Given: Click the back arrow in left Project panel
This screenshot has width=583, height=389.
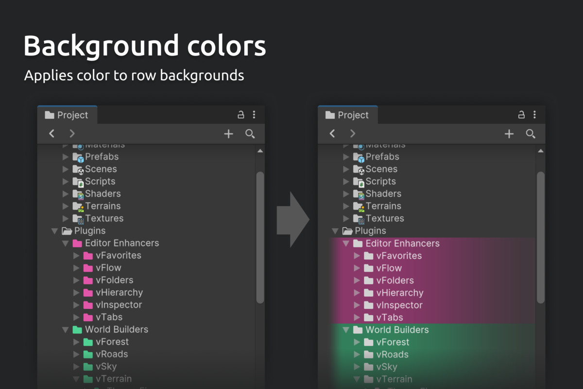Looking at the screenshot, I should click(51, 134).
